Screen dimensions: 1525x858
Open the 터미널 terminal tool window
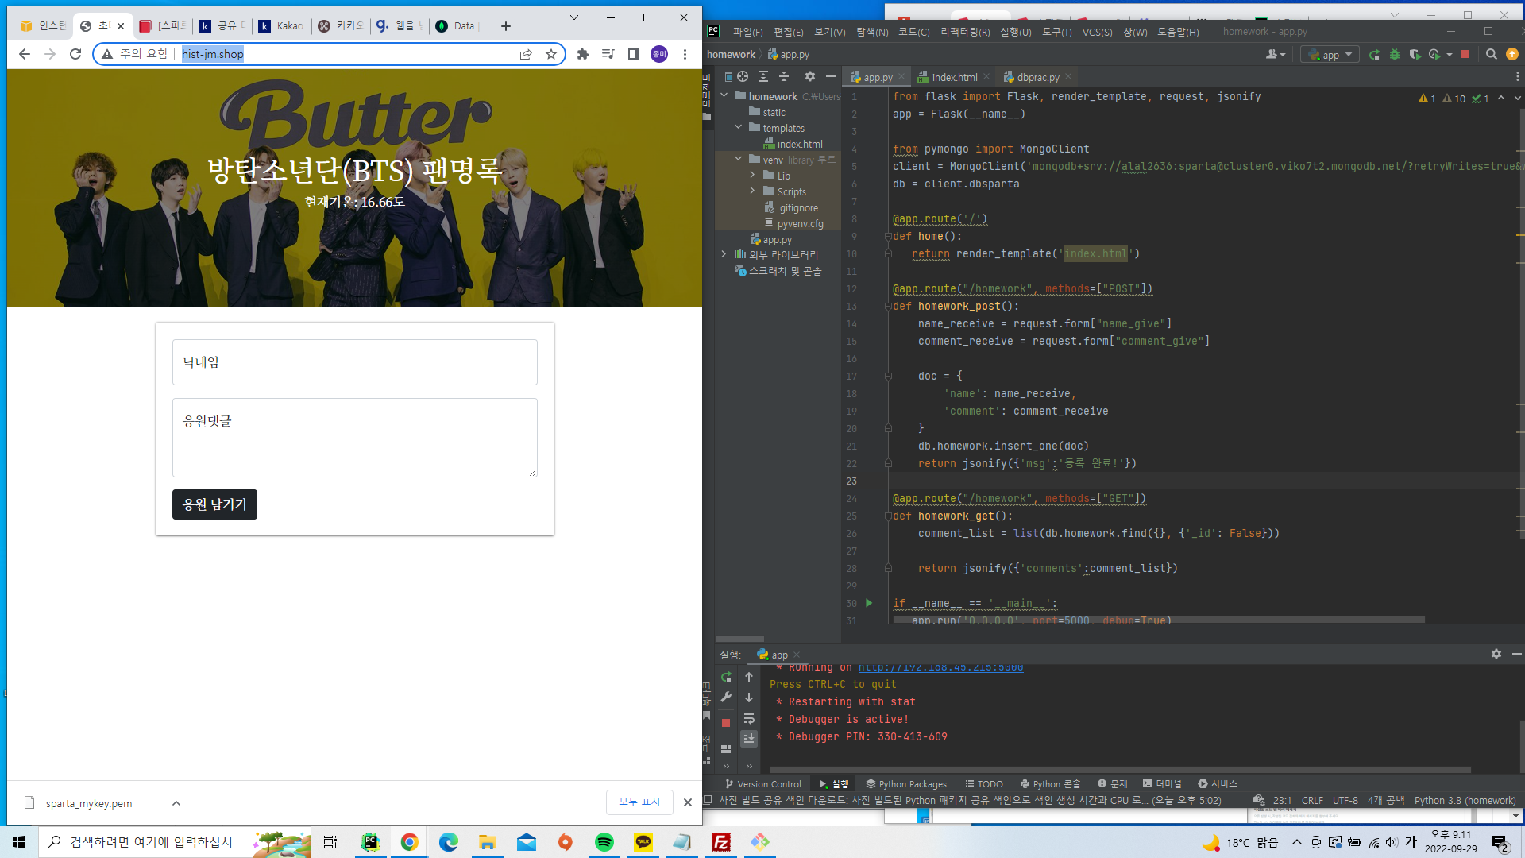[1162, 784]
